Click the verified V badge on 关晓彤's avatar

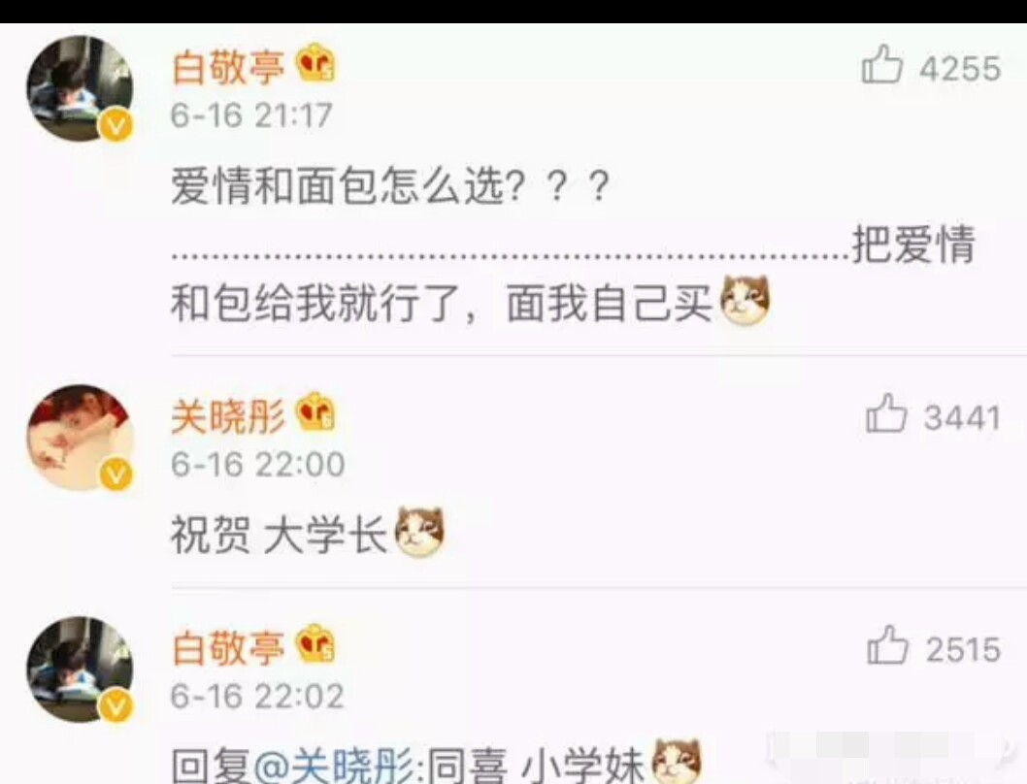(x=116, y=474)
